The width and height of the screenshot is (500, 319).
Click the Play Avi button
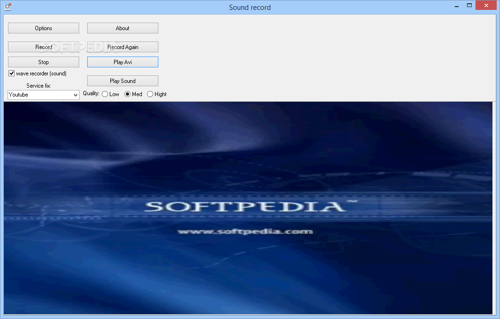(x=123, y=62)
